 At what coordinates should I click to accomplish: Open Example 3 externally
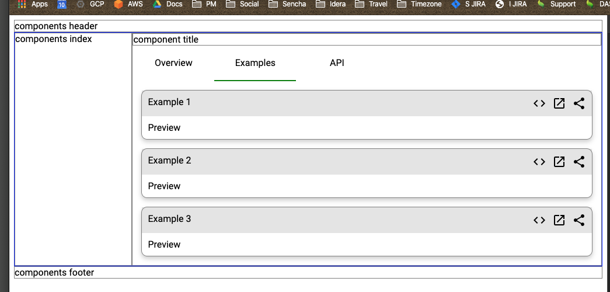coord(559,220)
